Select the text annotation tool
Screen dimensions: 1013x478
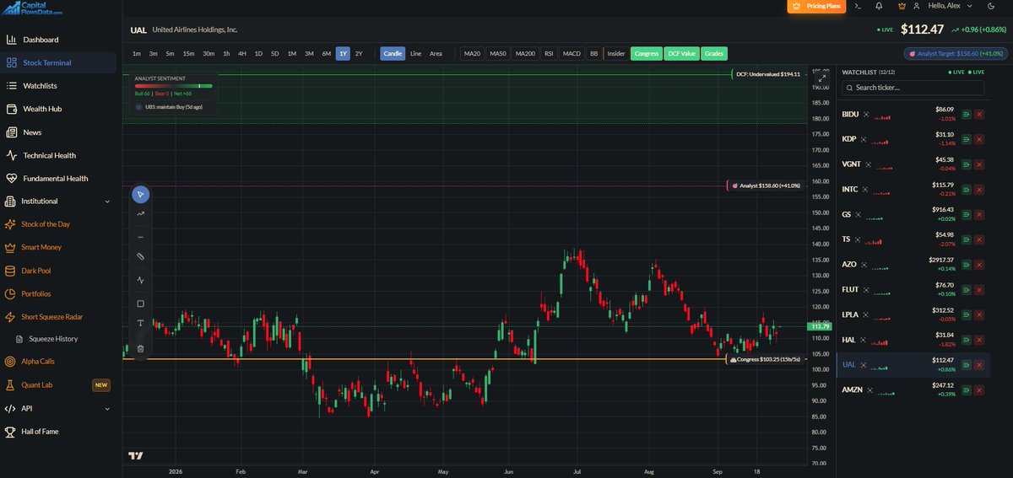pos(141,324)
